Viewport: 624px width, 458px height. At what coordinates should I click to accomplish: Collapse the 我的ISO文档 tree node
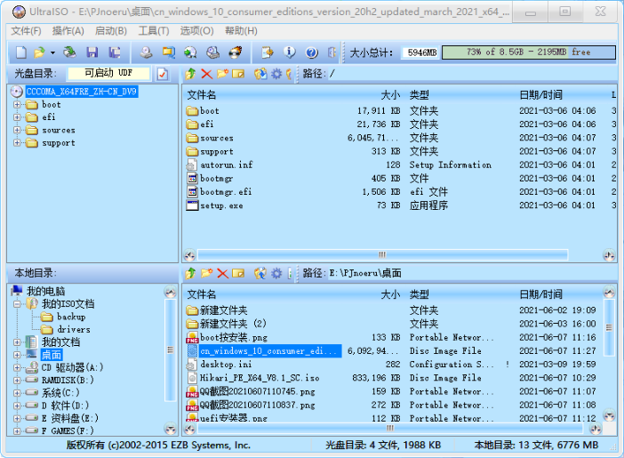pyautogui.click(x=17, y=304)
